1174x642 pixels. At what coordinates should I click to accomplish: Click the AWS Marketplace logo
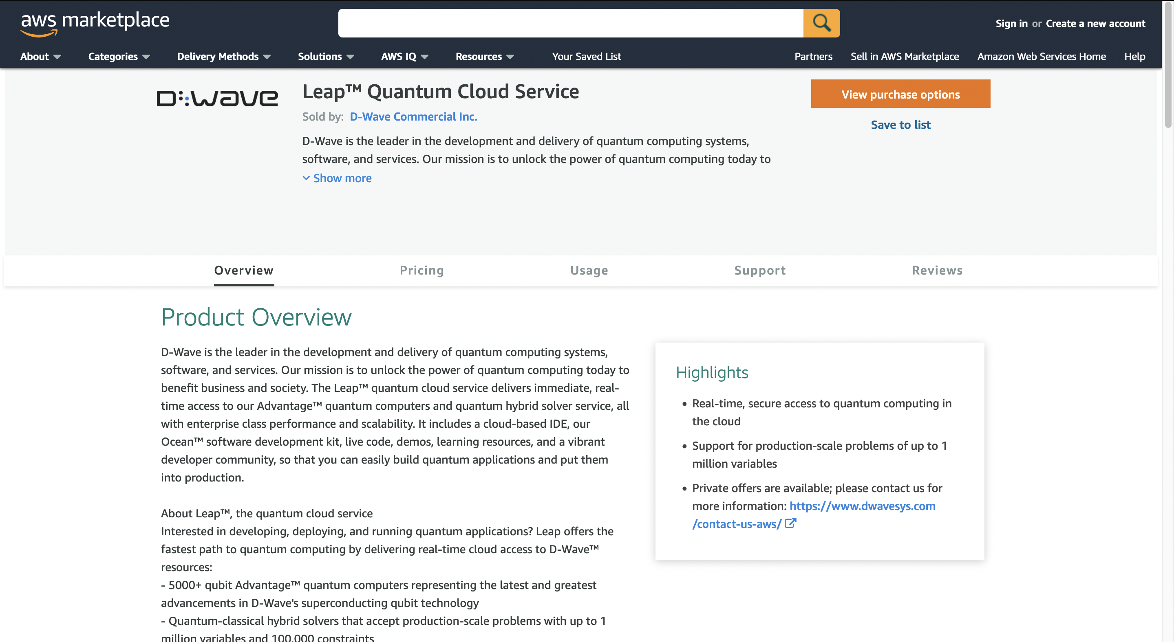click(95, 24)
